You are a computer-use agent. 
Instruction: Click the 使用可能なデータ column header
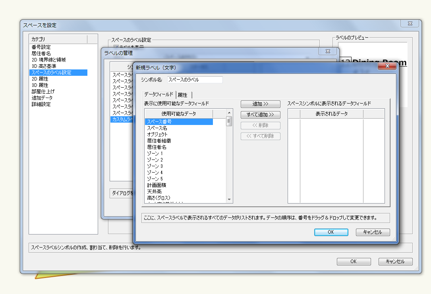coord(178,114)
